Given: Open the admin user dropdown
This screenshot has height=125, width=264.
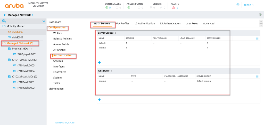Looking at the screenshot, I should coord(249,5).
